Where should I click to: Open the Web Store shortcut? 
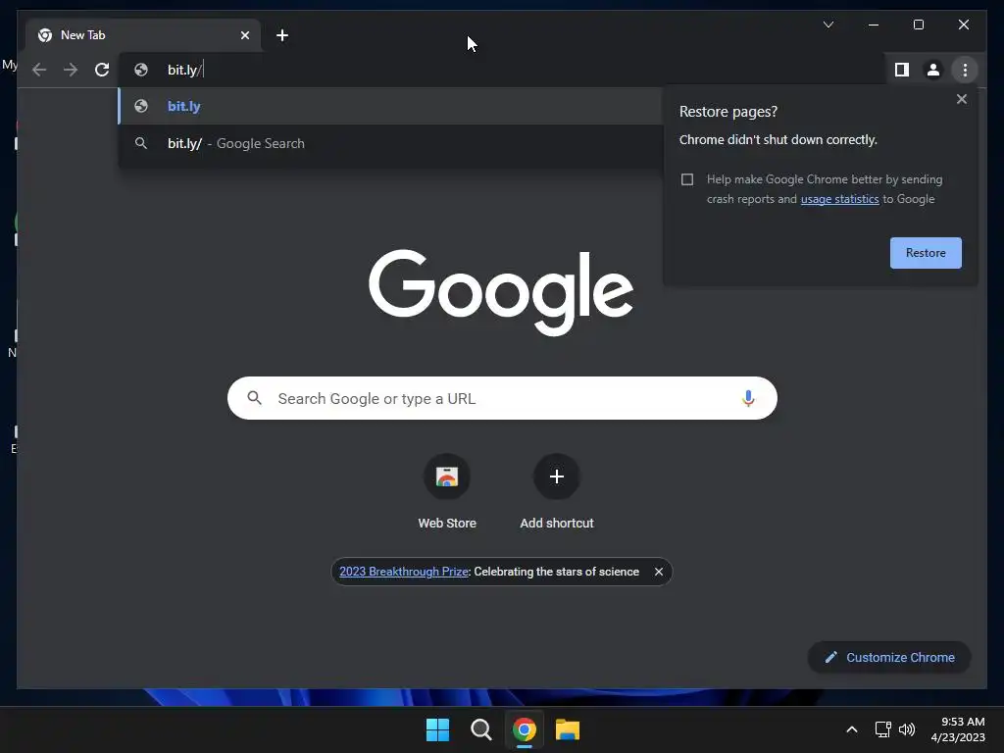pyautogui.click(x=447, y=492)
